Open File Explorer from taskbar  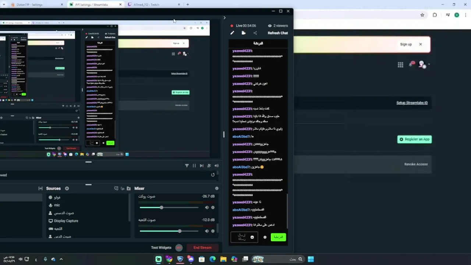223,259
